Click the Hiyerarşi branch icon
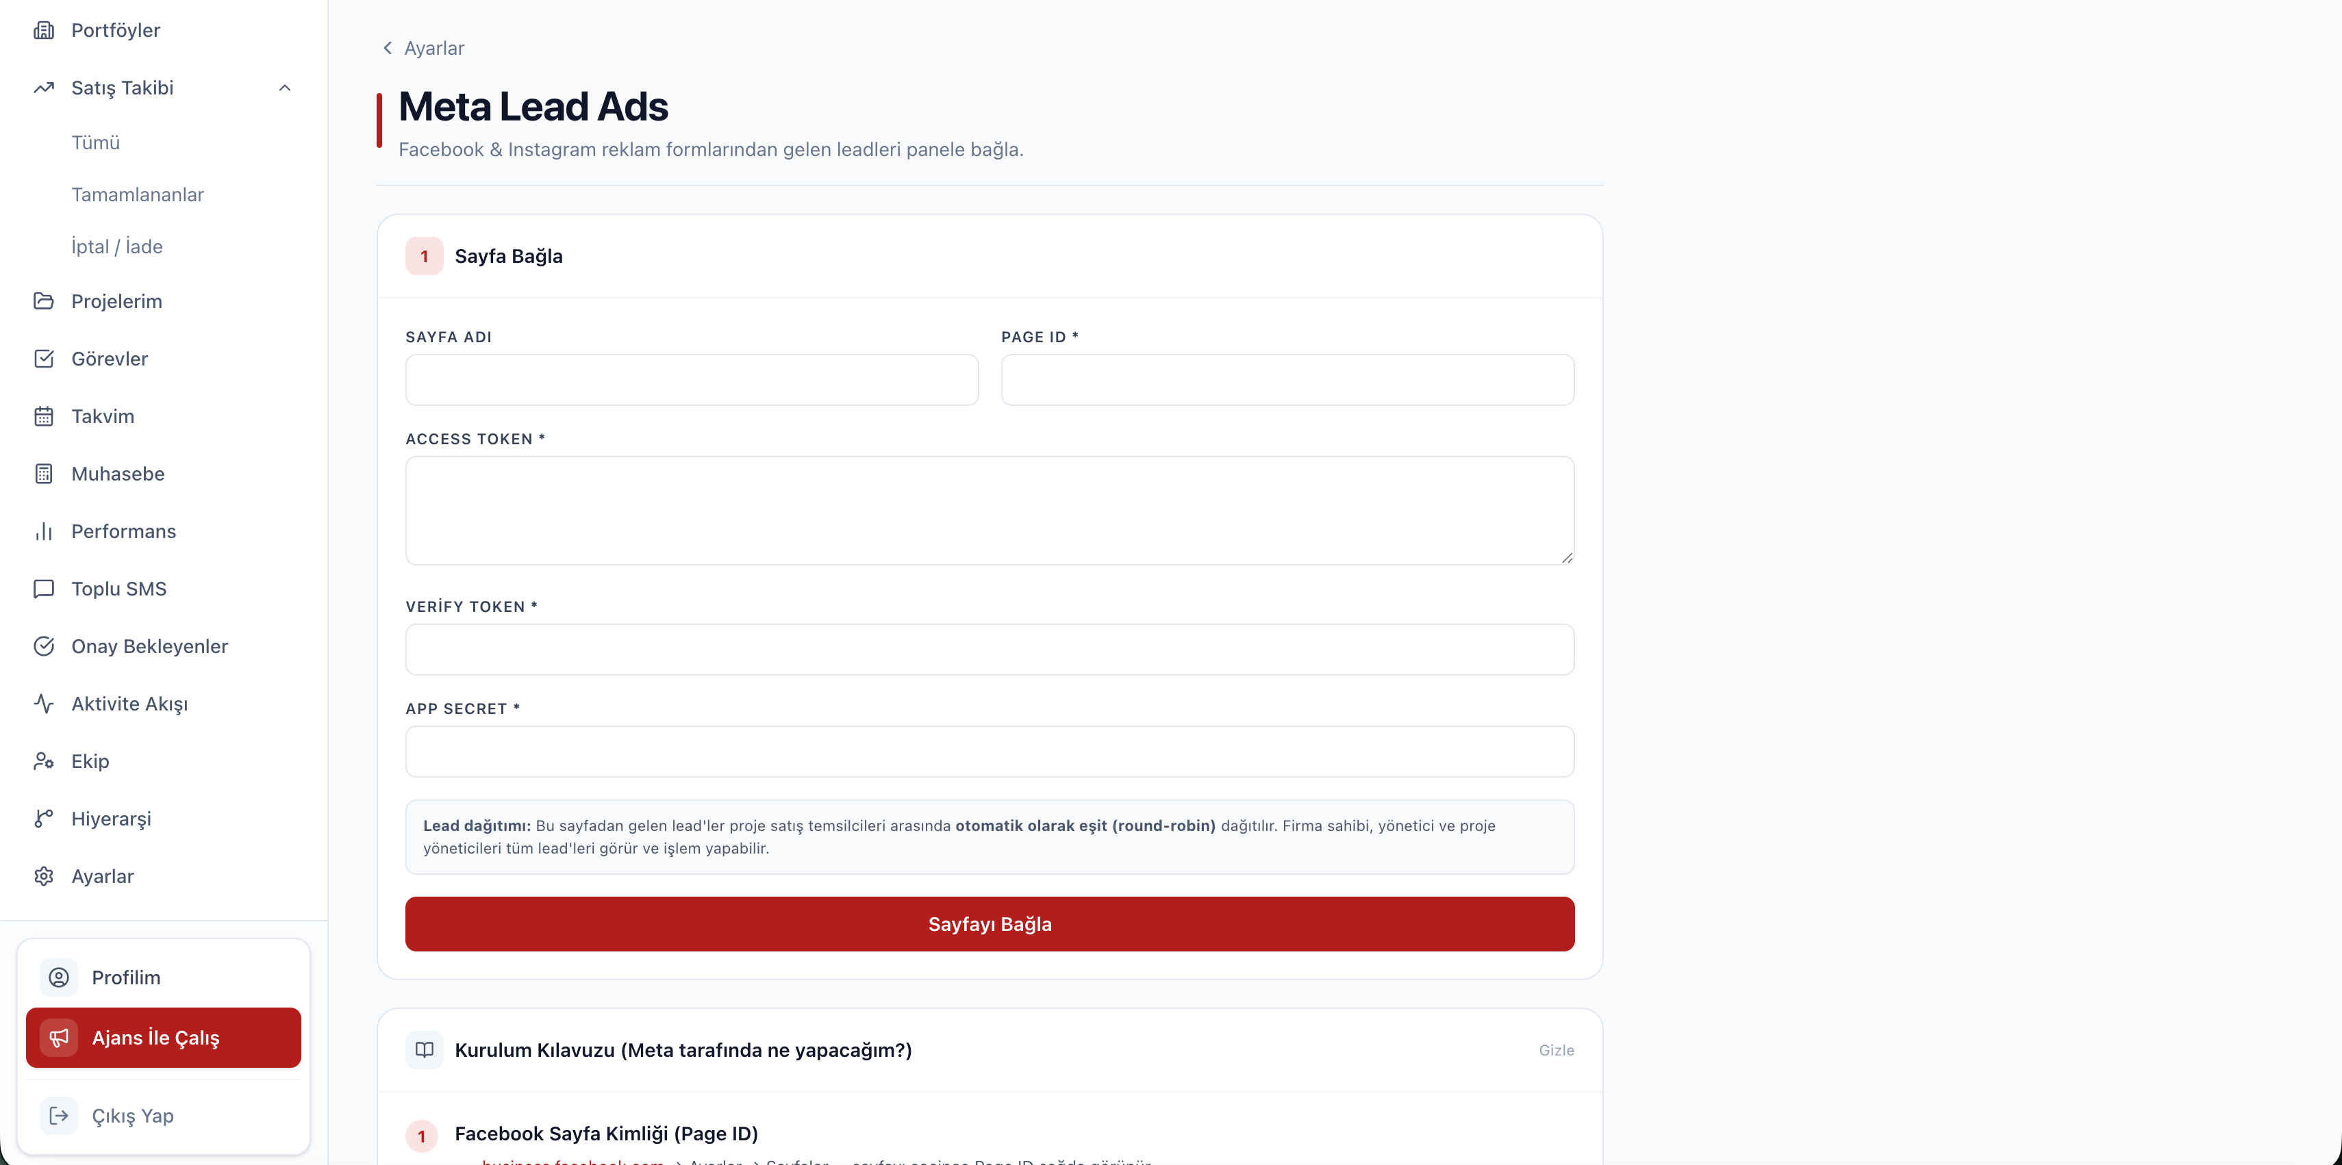 pos(44,819)
